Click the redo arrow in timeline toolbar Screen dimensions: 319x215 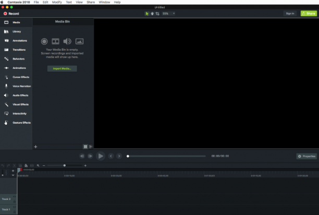[8, 165]
